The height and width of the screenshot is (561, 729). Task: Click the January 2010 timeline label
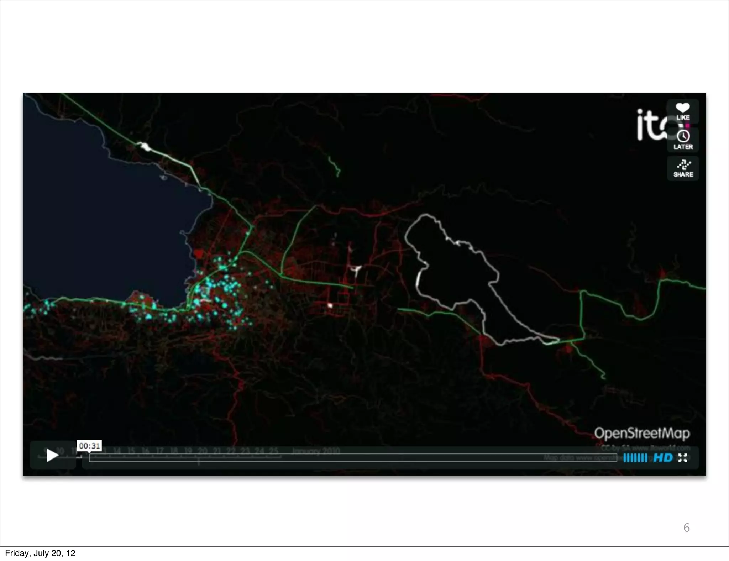316,451
